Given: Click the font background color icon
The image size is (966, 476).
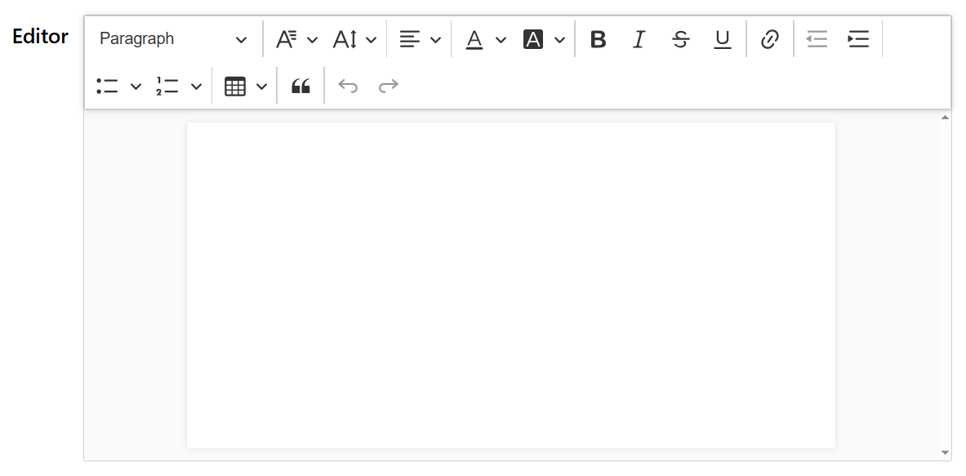Looking at the screenshot, I should 533,39.
